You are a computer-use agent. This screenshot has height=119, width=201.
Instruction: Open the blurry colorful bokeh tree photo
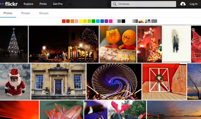149,44
